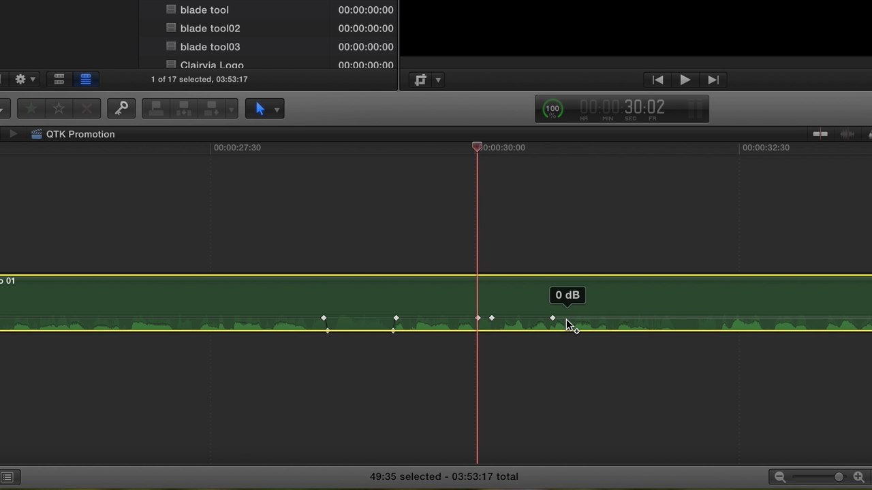872x490 pixels.
Task: Open the tool selection pop-up arrow
Action: pos(277,110)
